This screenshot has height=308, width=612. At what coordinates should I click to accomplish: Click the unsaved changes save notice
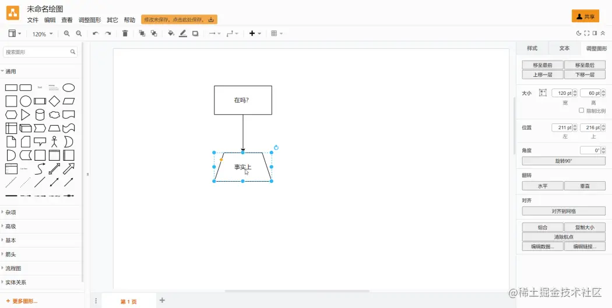179,19
